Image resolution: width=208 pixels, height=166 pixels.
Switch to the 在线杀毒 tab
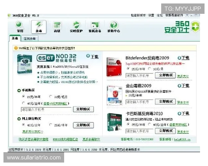[x=29, y=39]
